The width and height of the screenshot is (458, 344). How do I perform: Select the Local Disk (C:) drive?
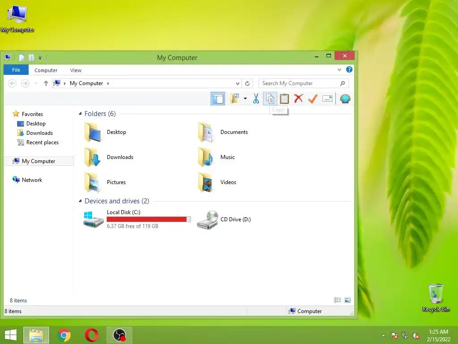137,219
